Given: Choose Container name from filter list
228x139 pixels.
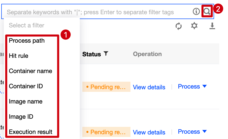Looking at the screenshot, I should point(30,71).
